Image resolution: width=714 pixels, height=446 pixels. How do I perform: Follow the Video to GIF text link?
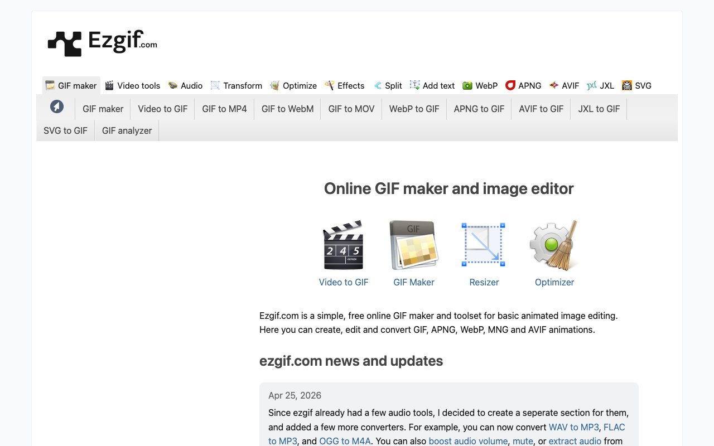344,282
